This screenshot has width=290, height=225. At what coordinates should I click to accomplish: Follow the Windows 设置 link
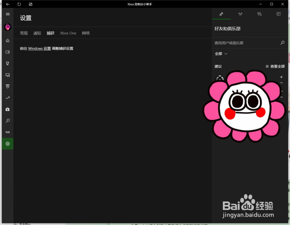[39, 48]
